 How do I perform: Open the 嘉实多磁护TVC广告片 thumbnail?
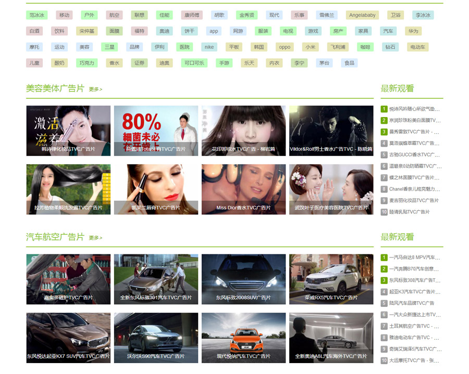coord(68,279)
